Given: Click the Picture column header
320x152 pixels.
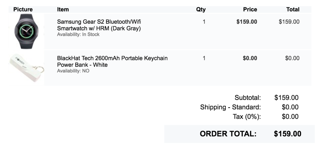Looking at the screenshot, I should 23,10.
